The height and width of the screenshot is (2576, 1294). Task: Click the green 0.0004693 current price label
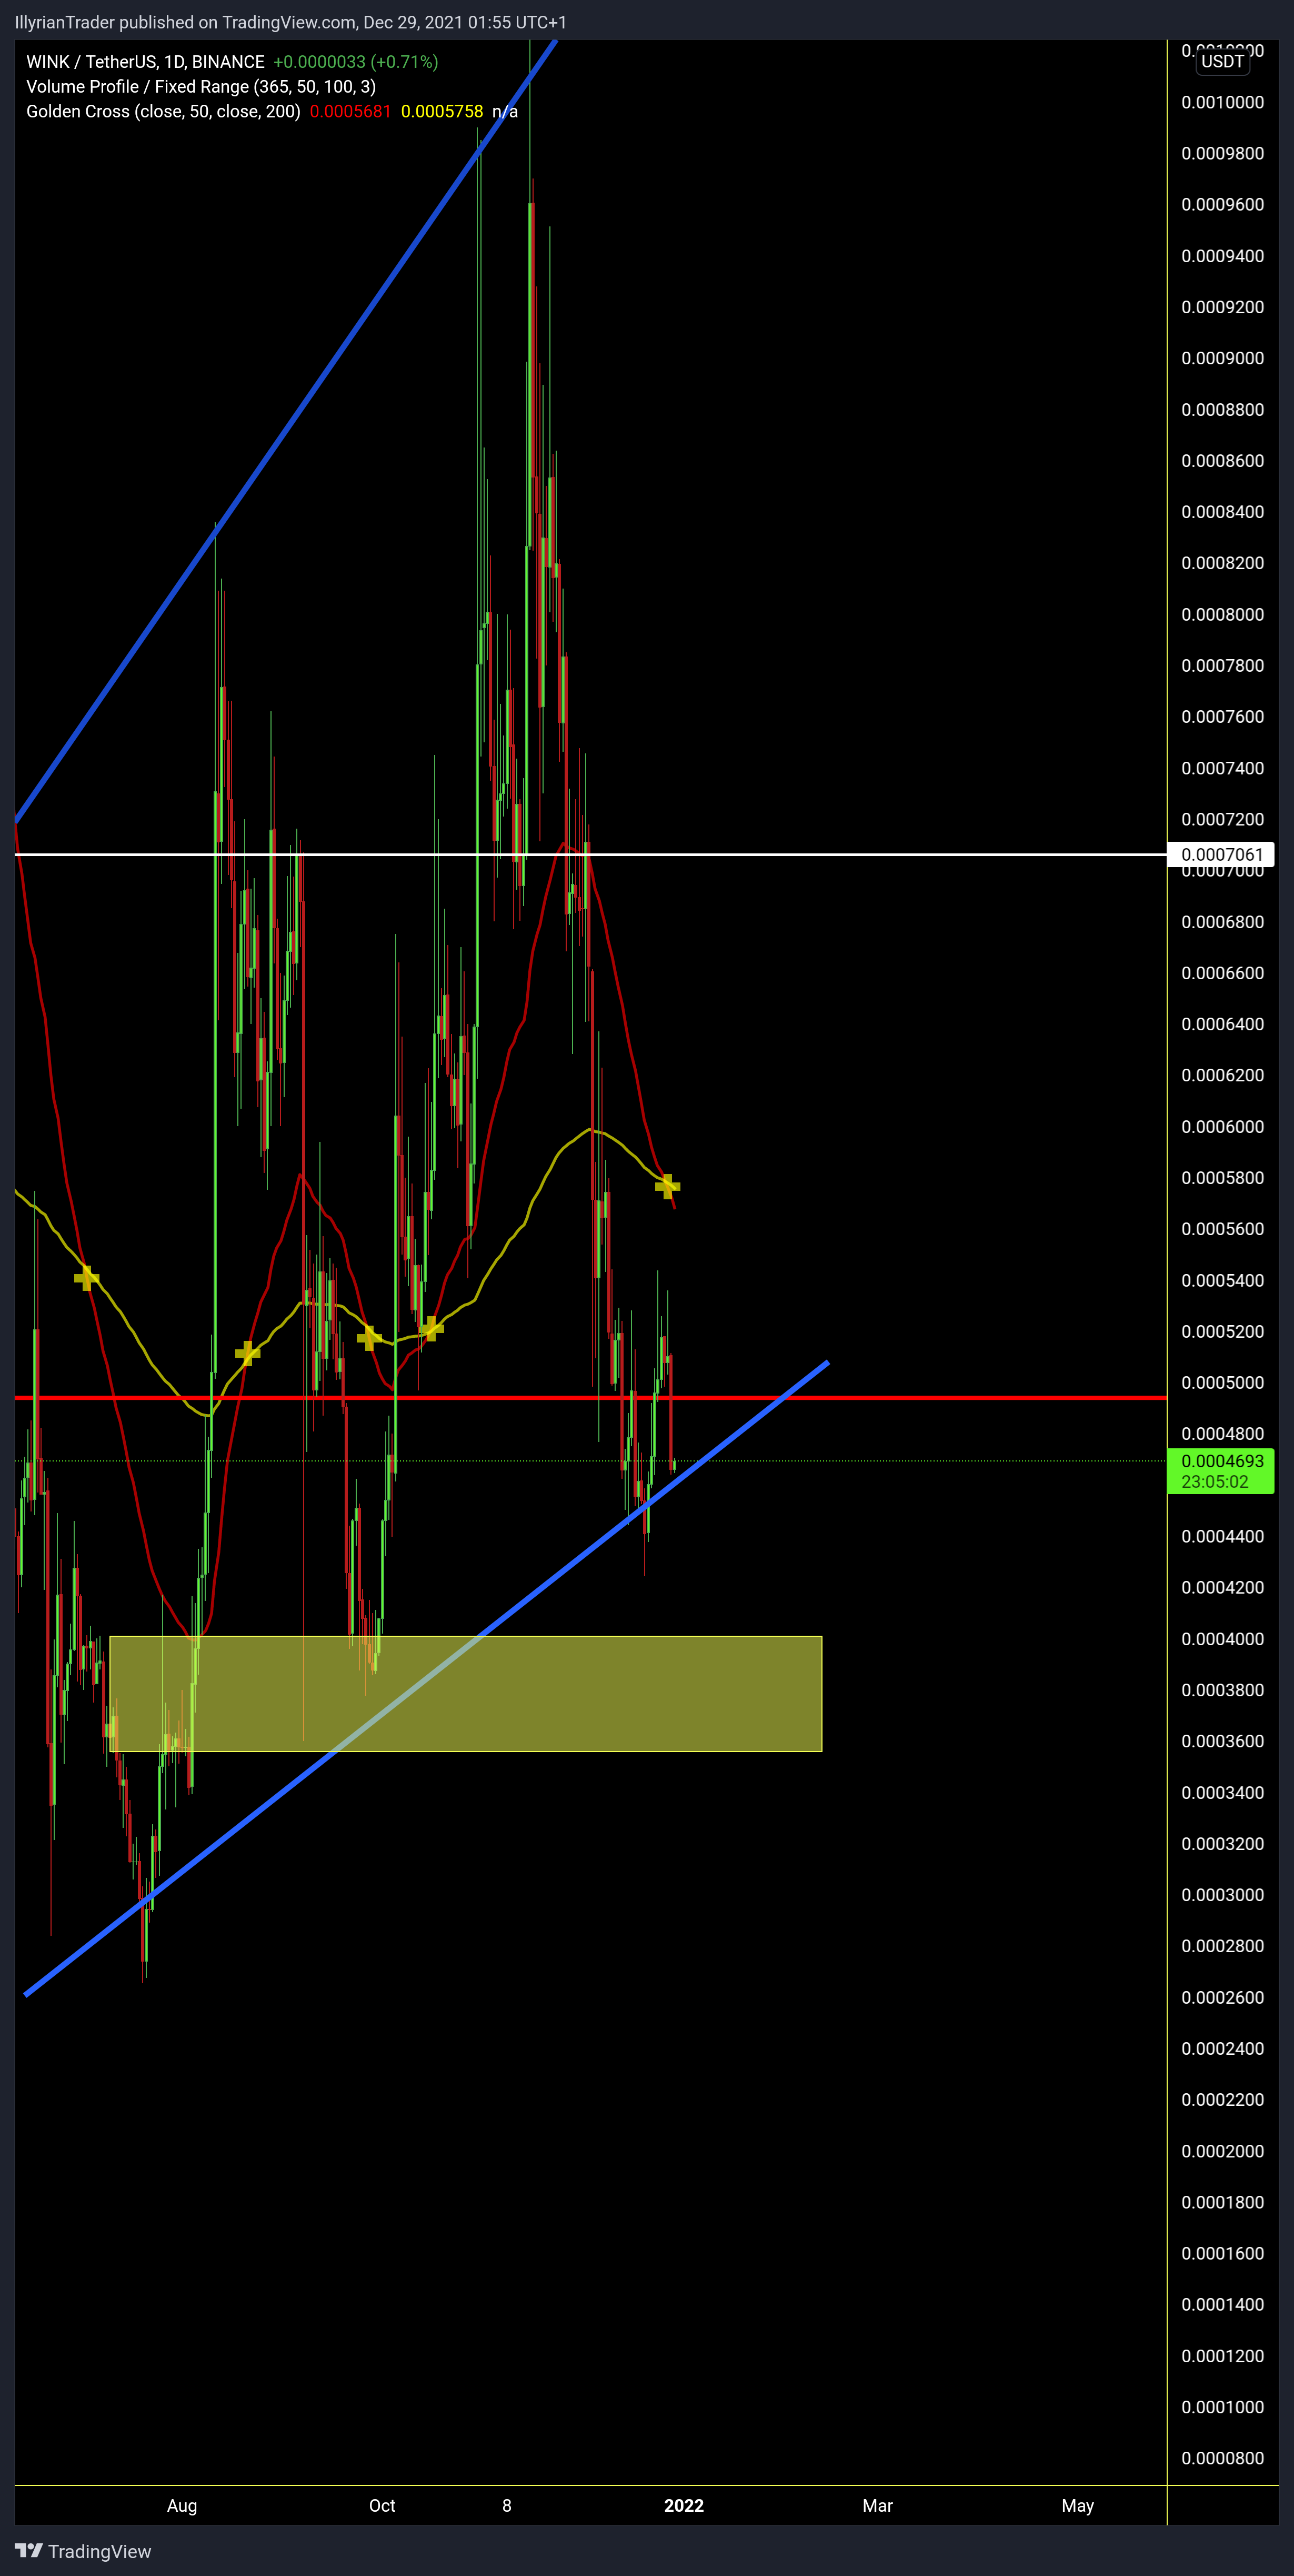coord(1221,1461)
